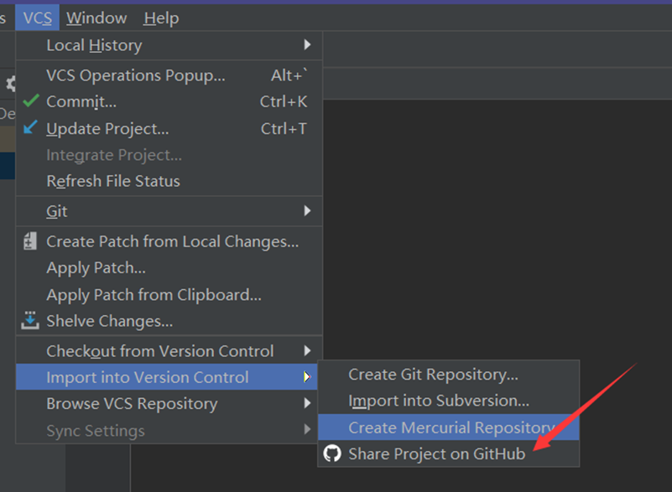Screen dimensions: 672x492
Task: Open the Git submenu entry
Action: click(169, 211)
